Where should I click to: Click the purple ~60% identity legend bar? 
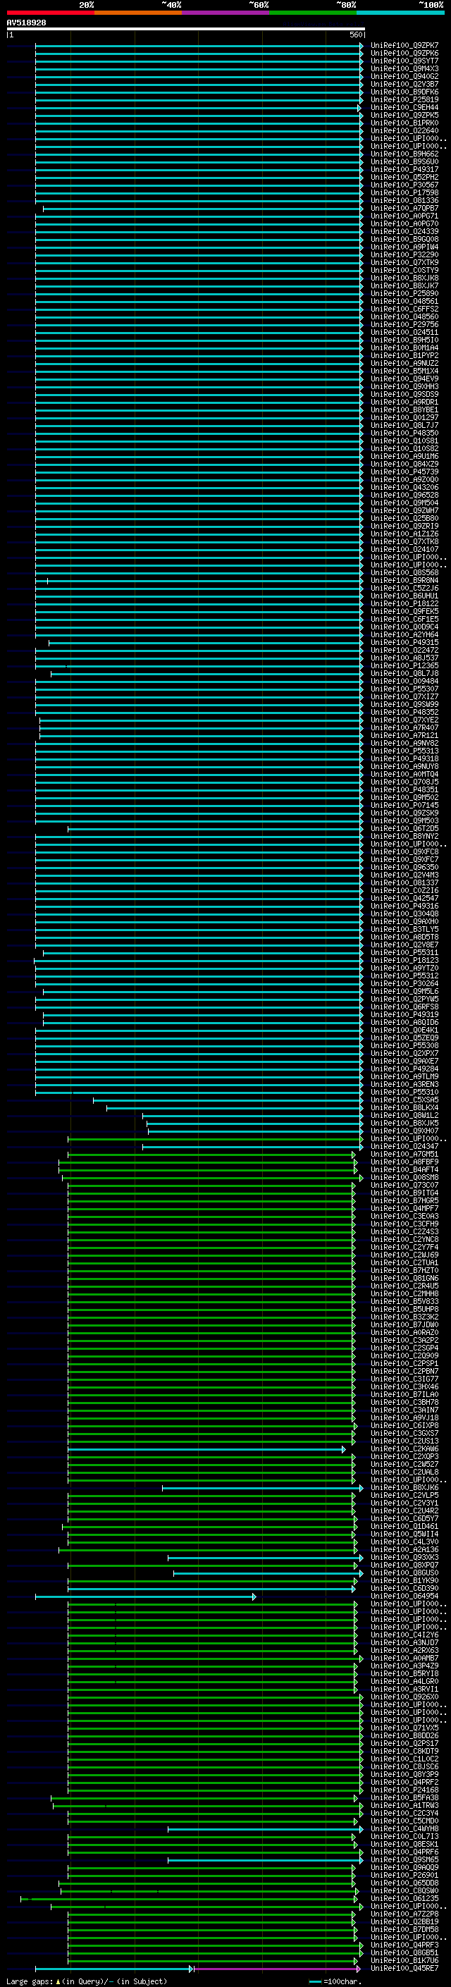point(226,13)
